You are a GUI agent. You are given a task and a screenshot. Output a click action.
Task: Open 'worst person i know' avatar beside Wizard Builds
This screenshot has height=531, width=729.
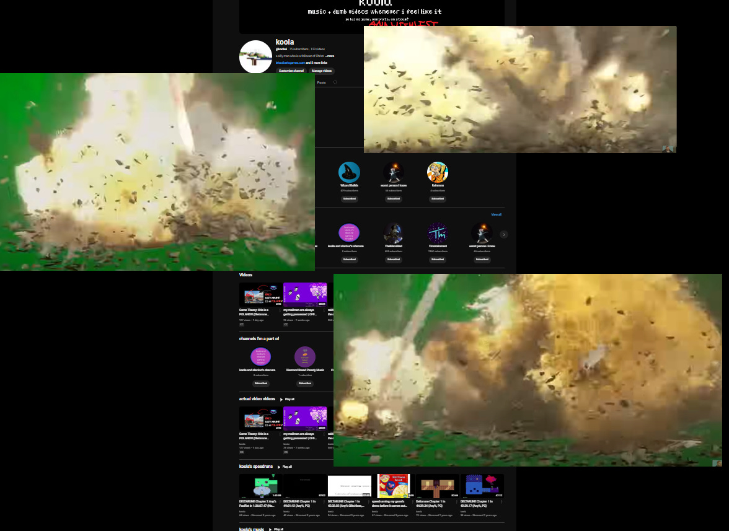[393, 172]
